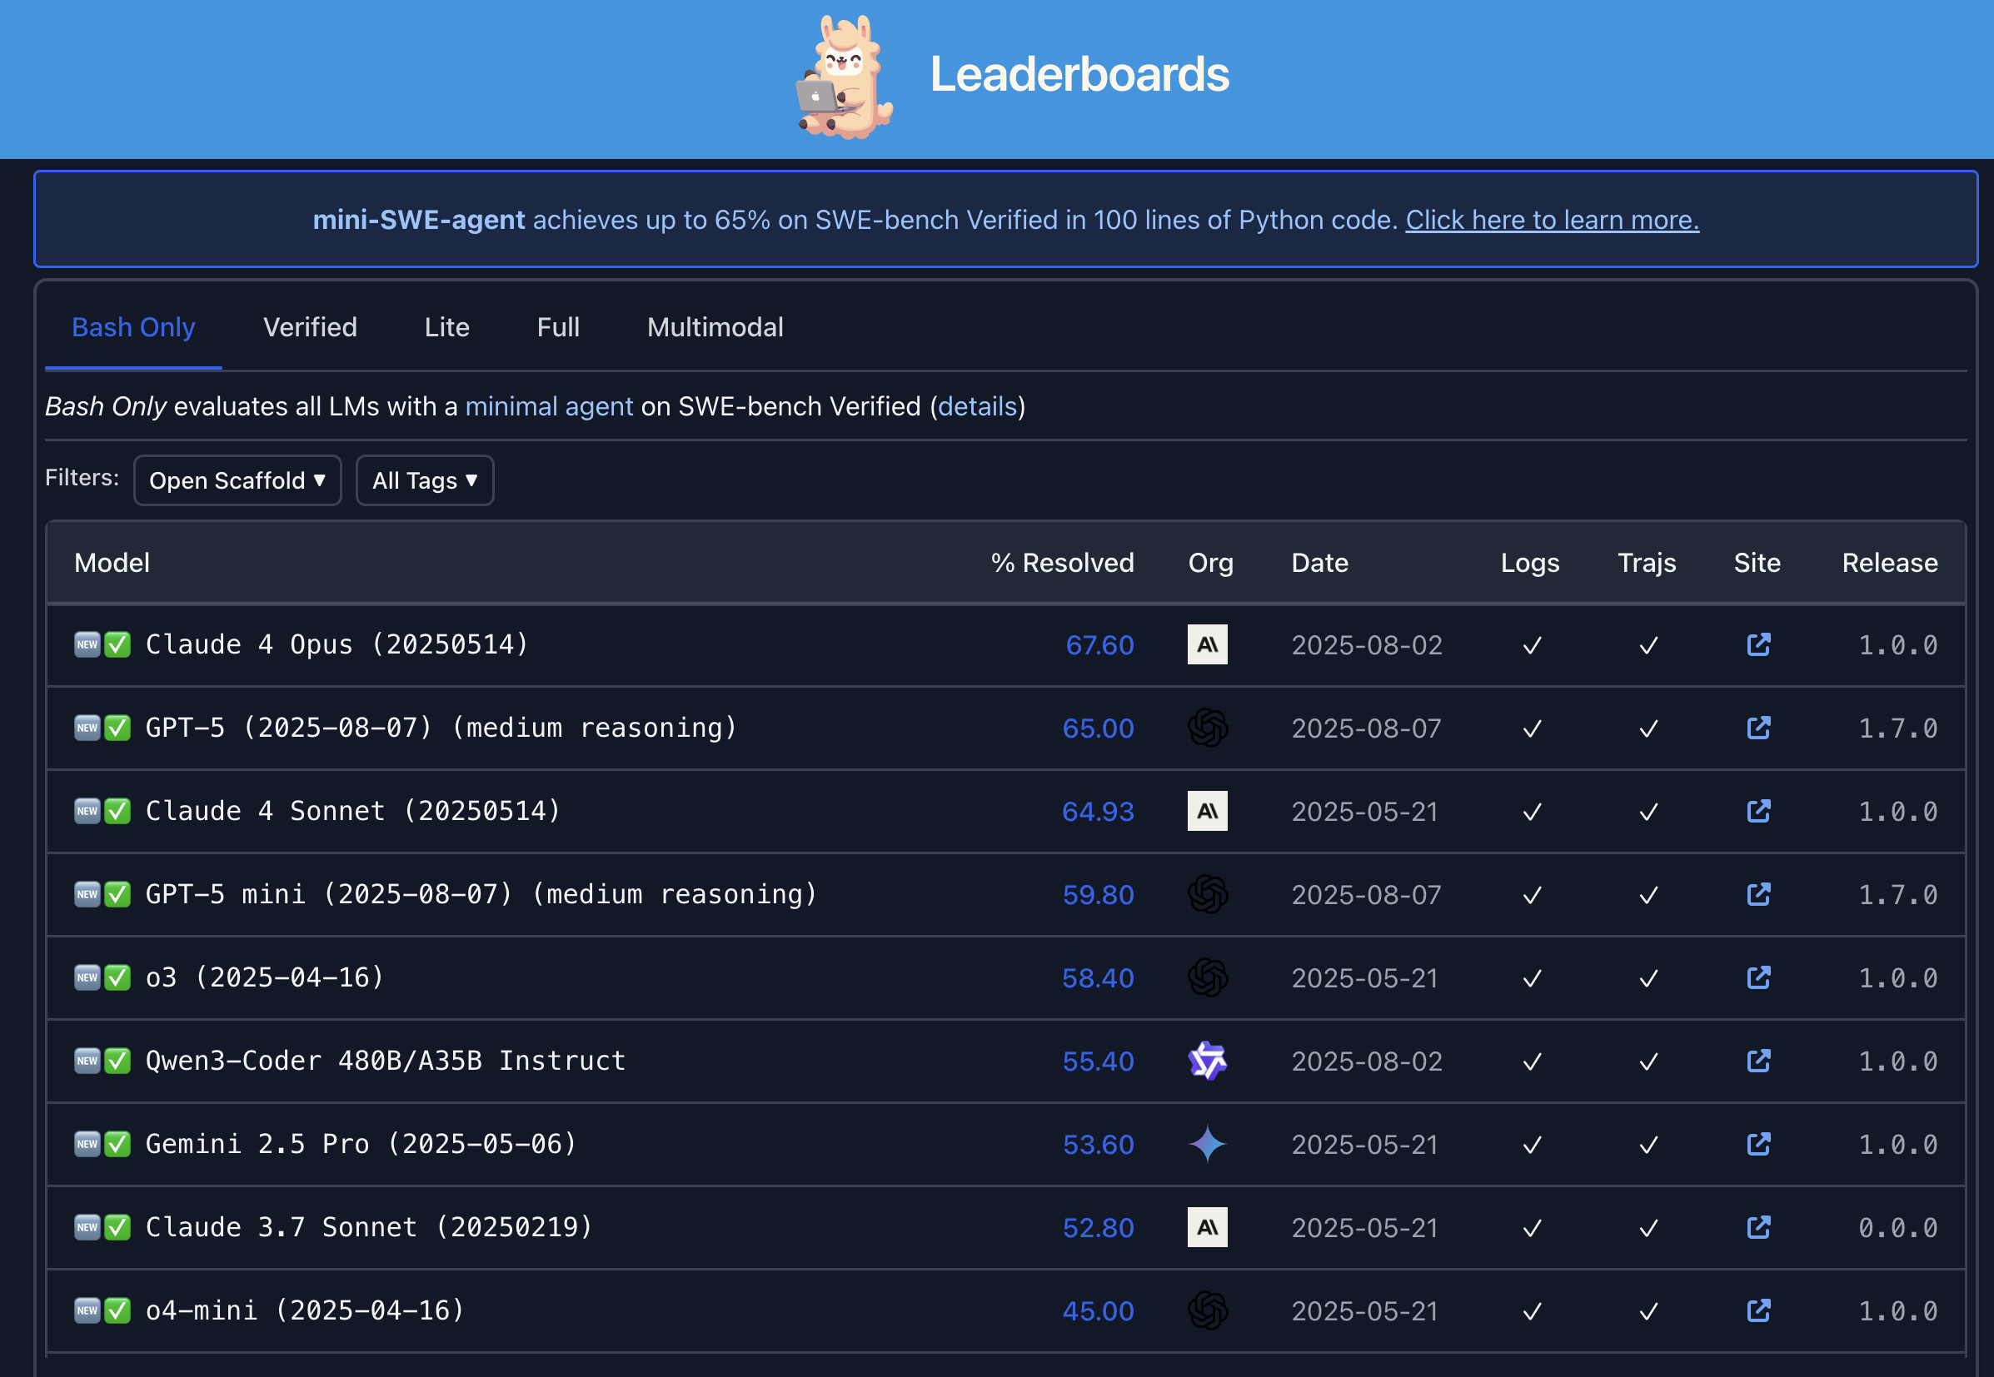This screenshot has width=1994, height=1377.
Task: Click the Leaderboards page title
Action: click(x=1079, y=74)
